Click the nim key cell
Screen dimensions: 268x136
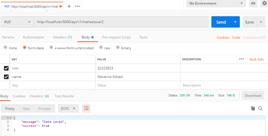point(53,68)
